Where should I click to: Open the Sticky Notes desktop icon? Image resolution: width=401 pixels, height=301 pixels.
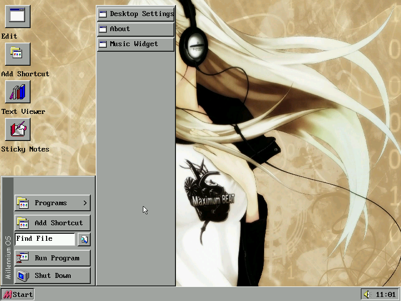point(18,129)
